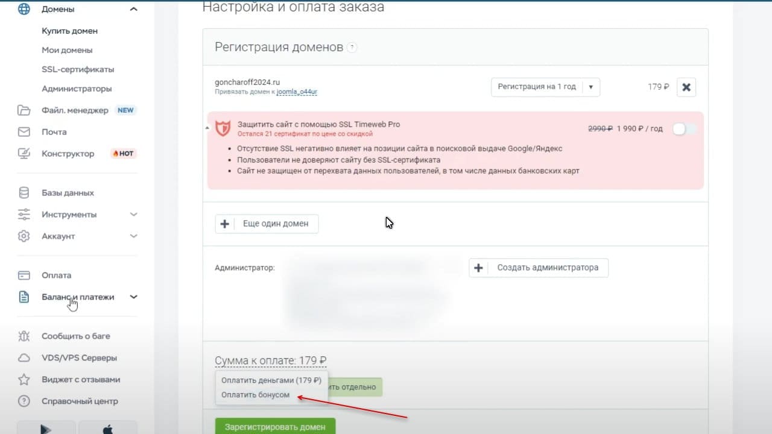Click Еще один домен button

pyautogui.click(x=267, y=224)
